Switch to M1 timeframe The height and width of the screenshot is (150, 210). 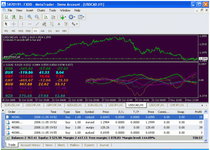tap(6, 31)
